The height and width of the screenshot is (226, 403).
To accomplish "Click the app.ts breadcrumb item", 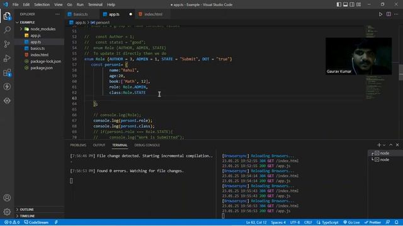I will coord(78,23).
